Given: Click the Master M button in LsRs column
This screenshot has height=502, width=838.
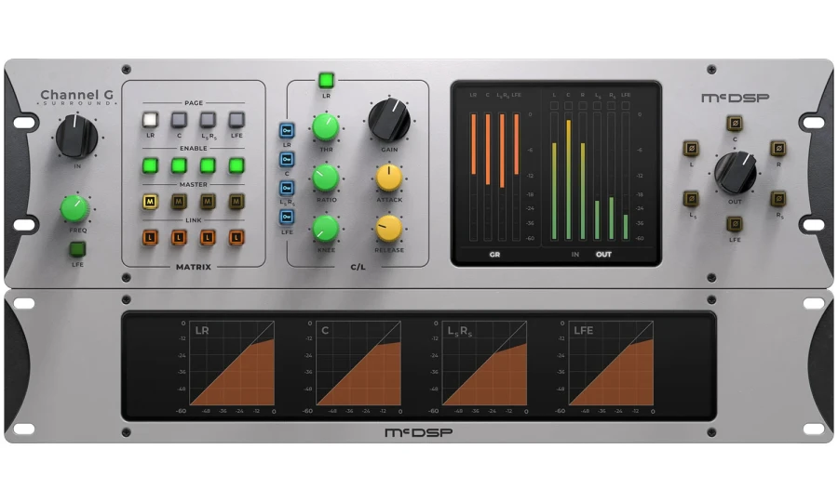Looking at the screenshot, I should pyautogui.click(x=208, y=202).
